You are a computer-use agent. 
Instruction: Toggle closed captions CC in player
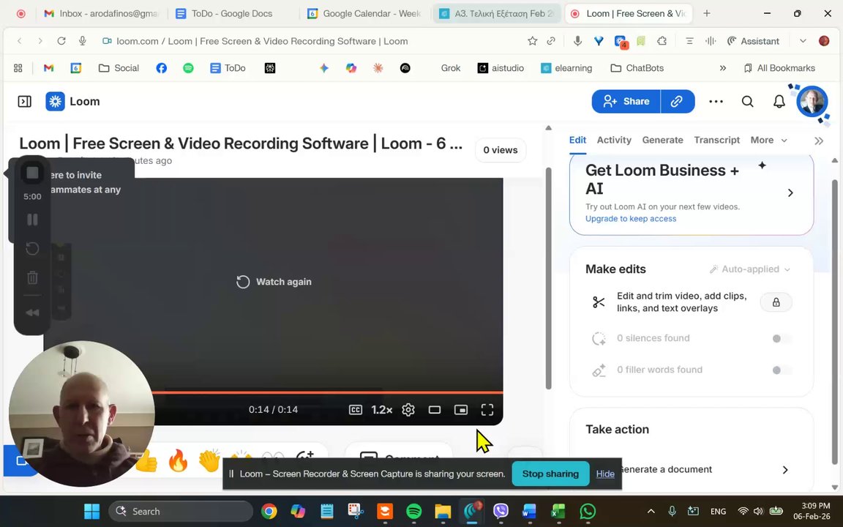pyautogui.click(x=356, y=410)
